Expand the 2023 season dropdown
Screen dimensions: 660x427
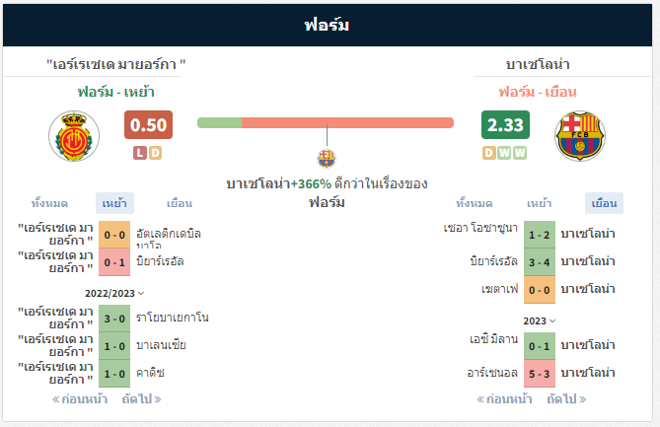point(540,320)
